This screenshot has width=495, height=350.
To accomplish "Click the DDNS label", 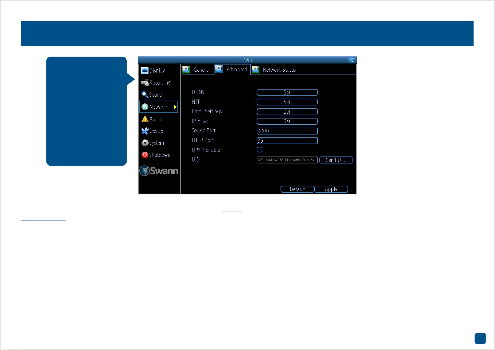I will pos(198,92).
